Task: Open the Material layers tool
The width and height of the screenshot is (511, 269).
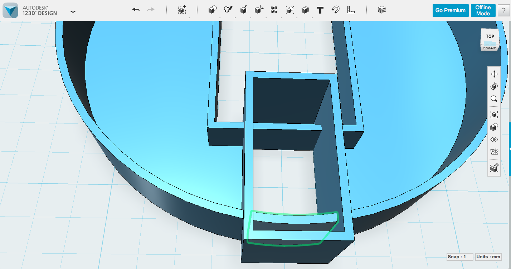Action: 382,10
